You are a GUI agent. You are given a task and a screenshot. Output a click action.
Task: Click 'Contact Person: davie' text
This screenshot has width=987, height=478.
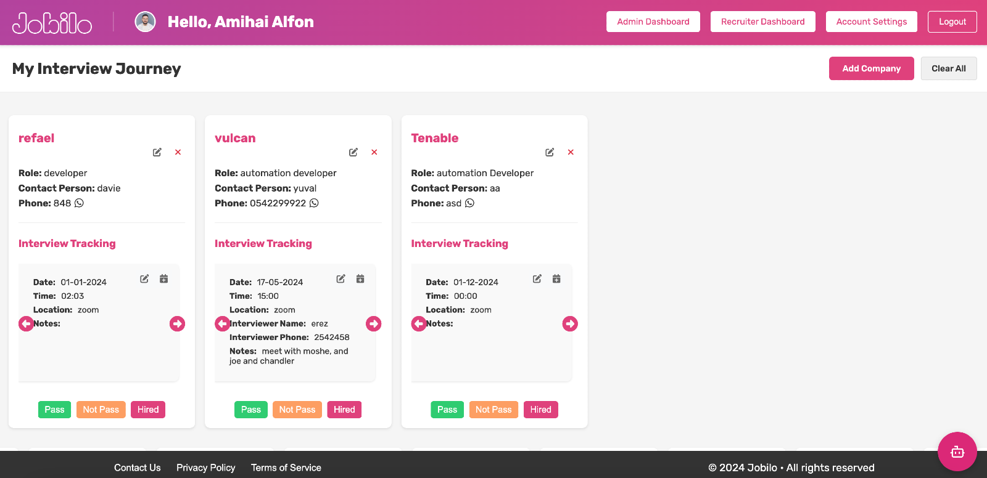tap(70, 188)
